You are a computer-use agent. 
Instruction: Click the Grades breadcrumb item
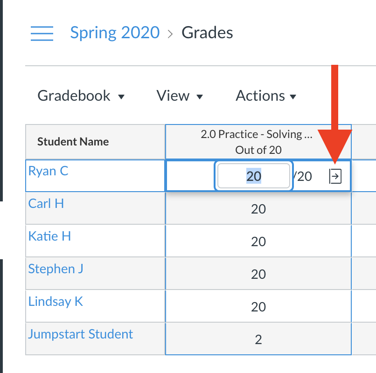(x=207, y=33)
